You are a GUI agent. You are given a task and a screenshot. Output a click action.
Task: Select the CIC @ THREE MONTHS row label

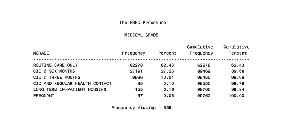(x=57, y=78)
